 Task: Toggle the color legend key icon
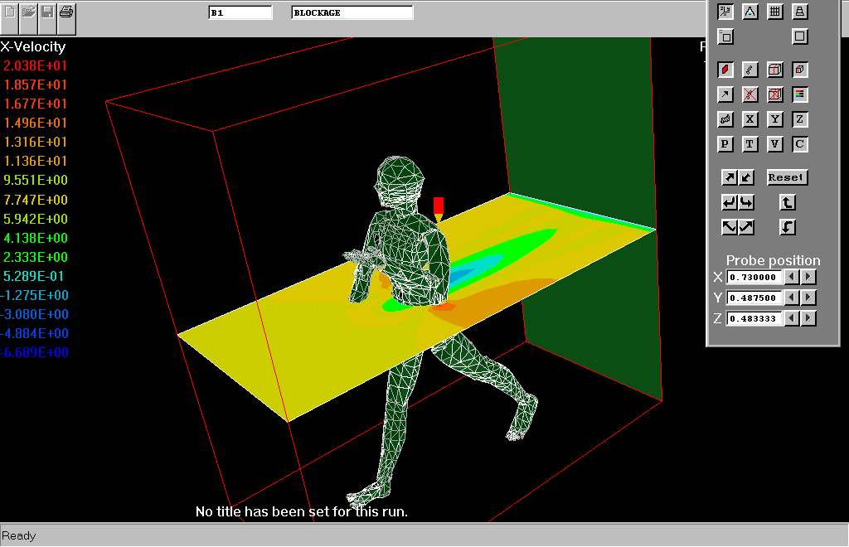point(799,94)
